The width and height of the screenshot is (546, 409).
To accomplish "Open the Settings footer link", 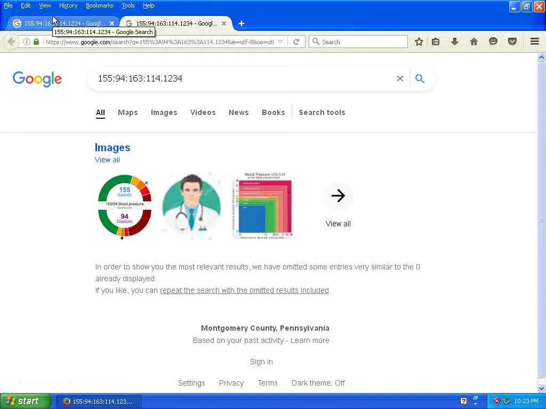I will click(191, 383).
